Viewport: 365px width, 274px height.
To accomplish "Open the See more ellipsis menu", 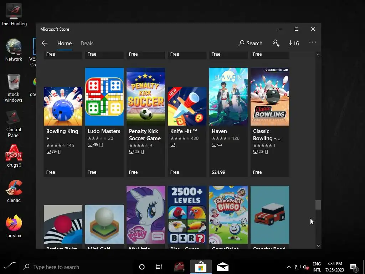I will [x=312, y=42].
